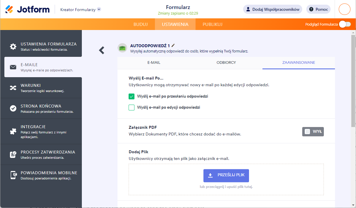Click the vertical page scrollbar
356x208 pixels.
tap(353, 82)
